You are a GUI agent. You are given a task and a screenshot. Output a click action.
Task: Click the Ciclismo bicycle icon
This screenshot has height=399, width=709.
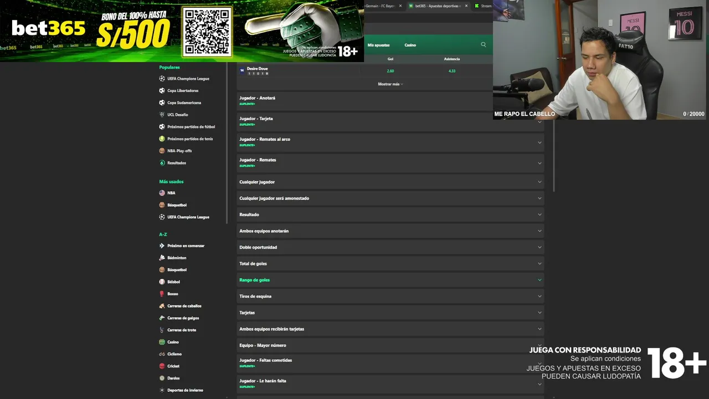(162, 354)
